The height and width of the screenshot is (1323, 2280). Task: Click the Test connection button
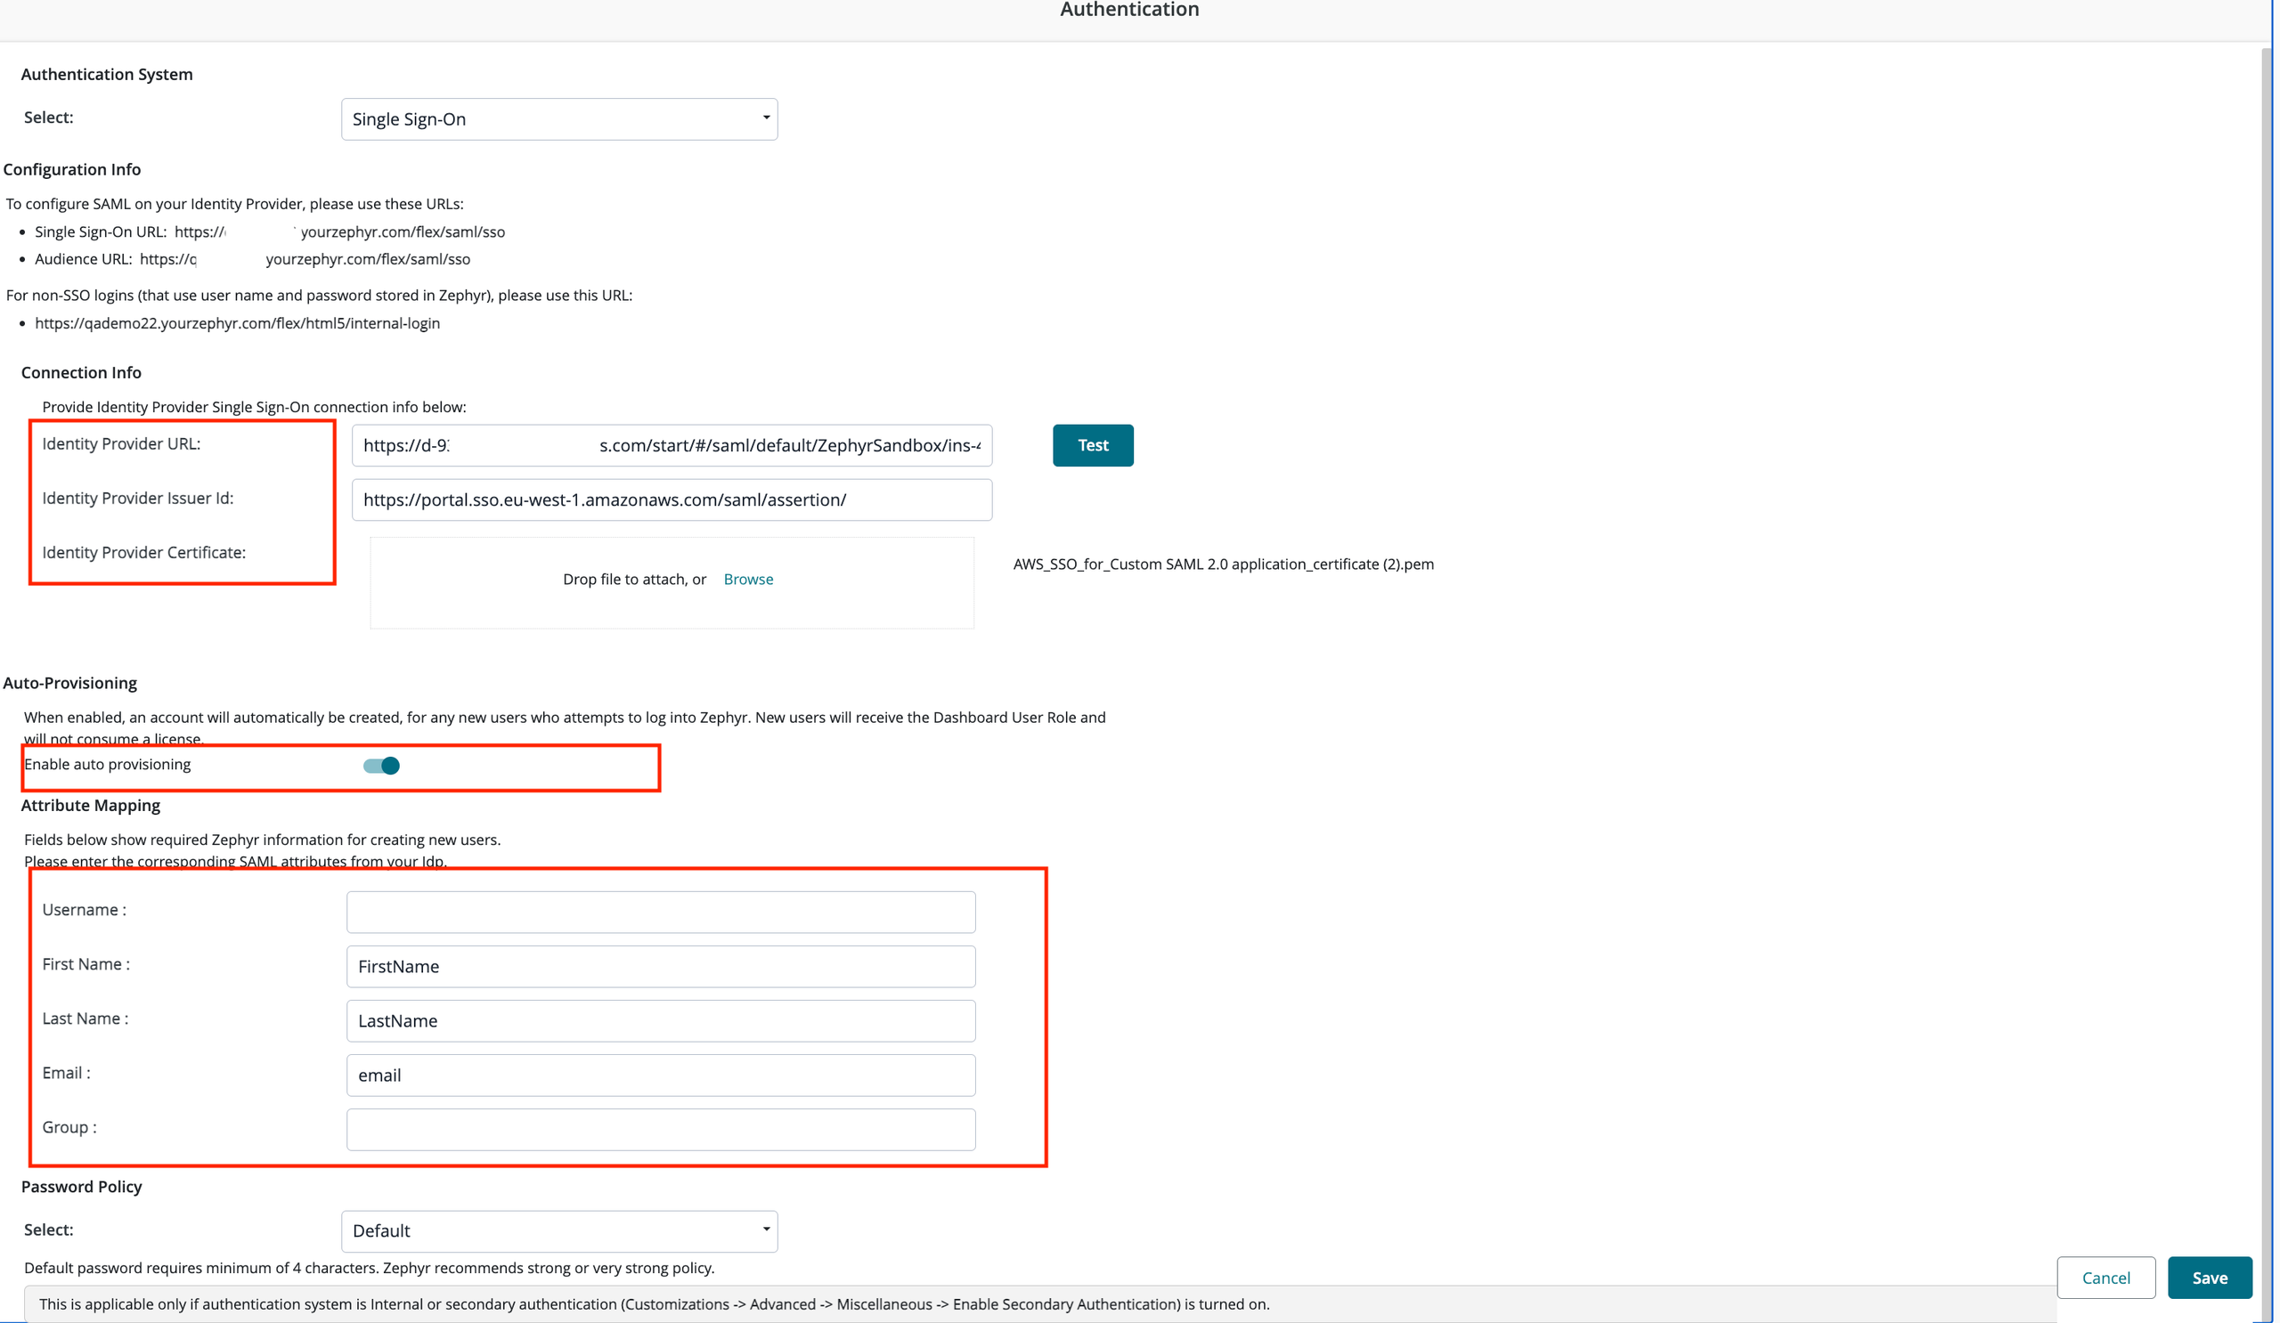click(1092, 445)
